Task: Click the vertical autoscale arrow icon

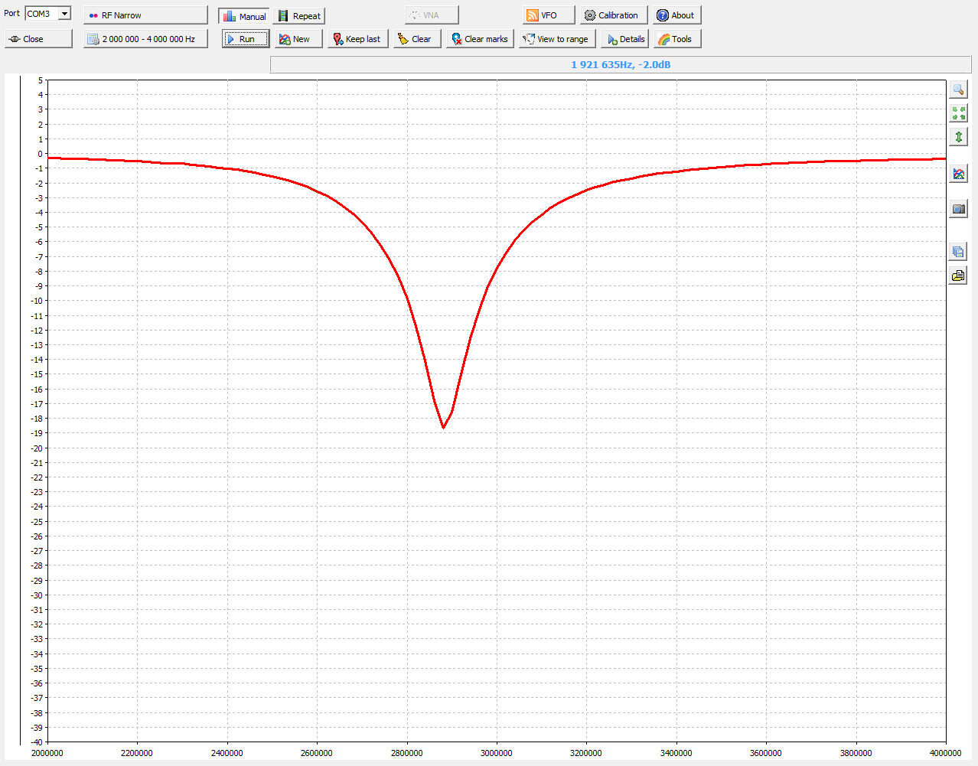Action: 958,137
